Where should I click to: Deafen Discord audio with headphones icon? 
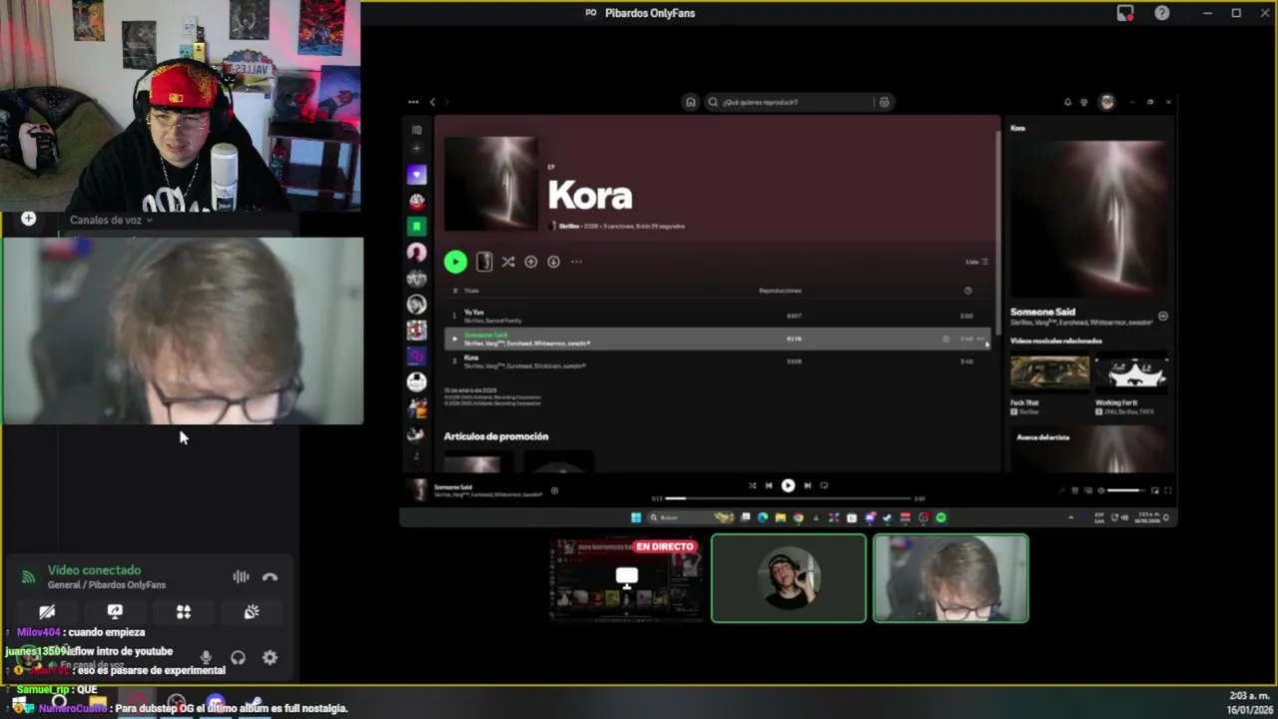(238, 657)
